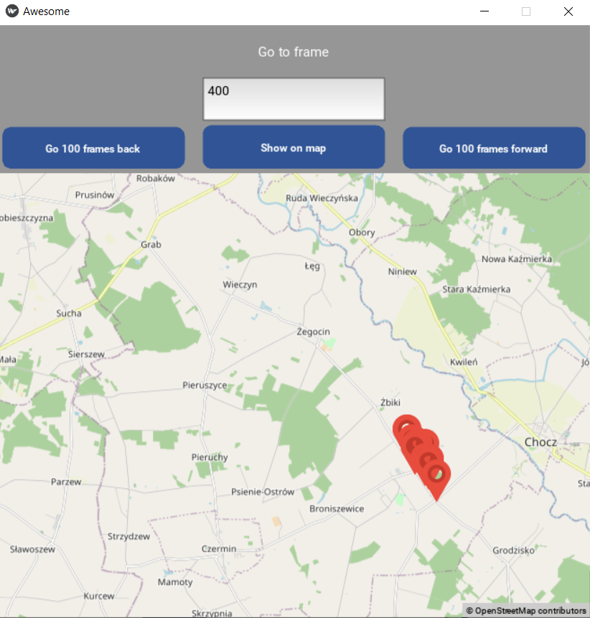Screen dimensions: 590x618
Task: Click the Kurcew label on the map
Action: tap(98, 596)
